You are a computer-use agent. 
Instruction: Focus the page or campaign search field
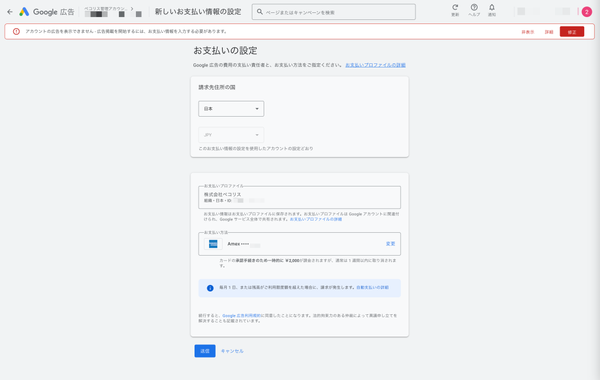(x=333, y=12)
